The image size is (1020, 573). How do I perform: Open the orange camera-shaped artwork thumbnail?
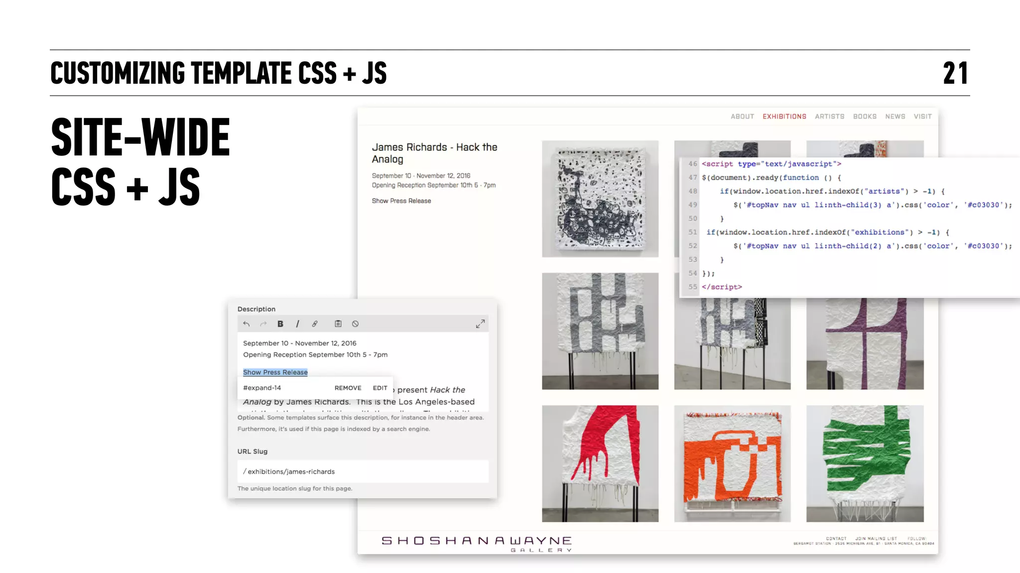tap(732, 463)
